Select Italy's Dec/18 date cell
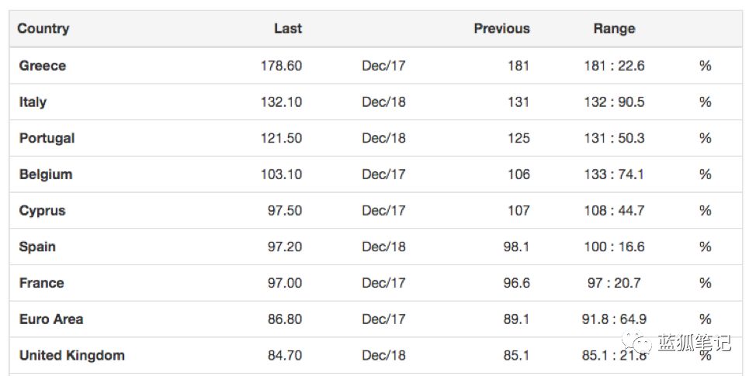This screenshot has width=756, height=376. 383,102
